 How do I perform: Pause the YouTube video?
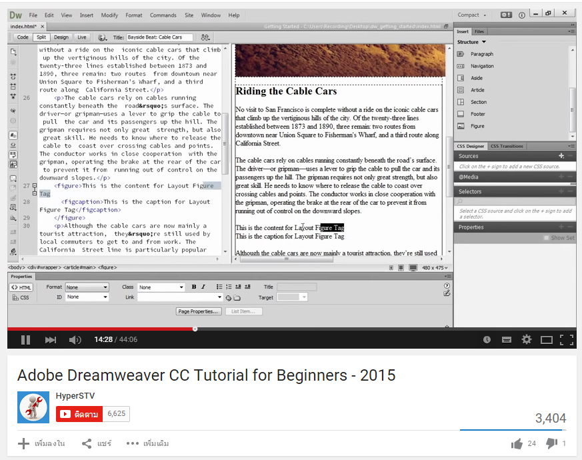click(25, 340)
